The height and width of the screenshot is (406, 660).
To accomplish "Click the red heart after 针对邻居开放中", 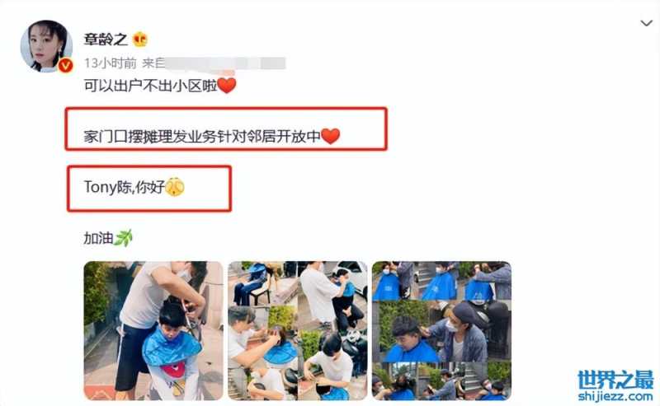I will [x=331, y=136].
